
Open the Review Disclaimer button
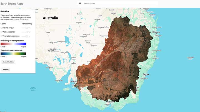8,62
